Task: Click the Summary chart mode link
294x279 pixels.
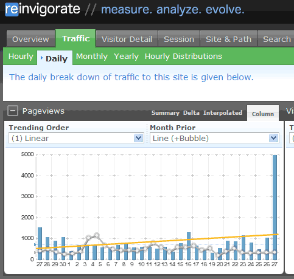Action: coord(166,113)
